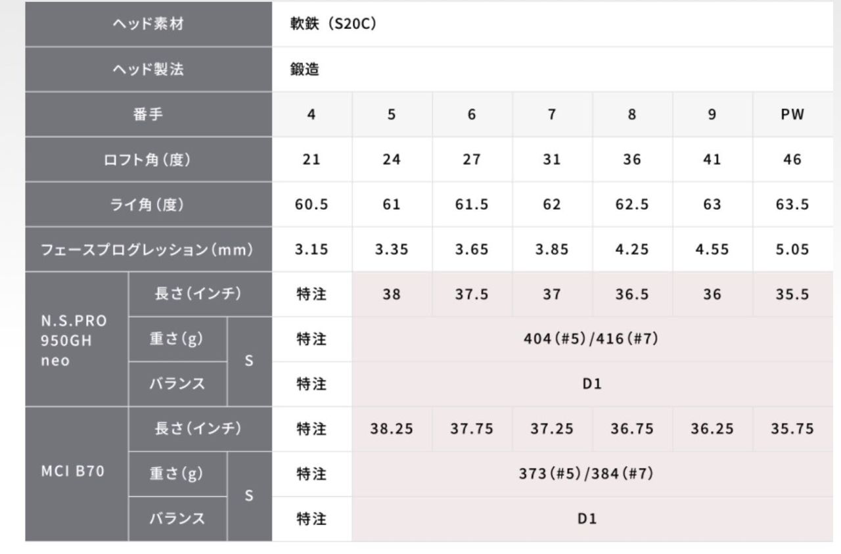This screenshot has height=554, width=841.
Task: Select the PW club number column
Action: tap(792, 114)
